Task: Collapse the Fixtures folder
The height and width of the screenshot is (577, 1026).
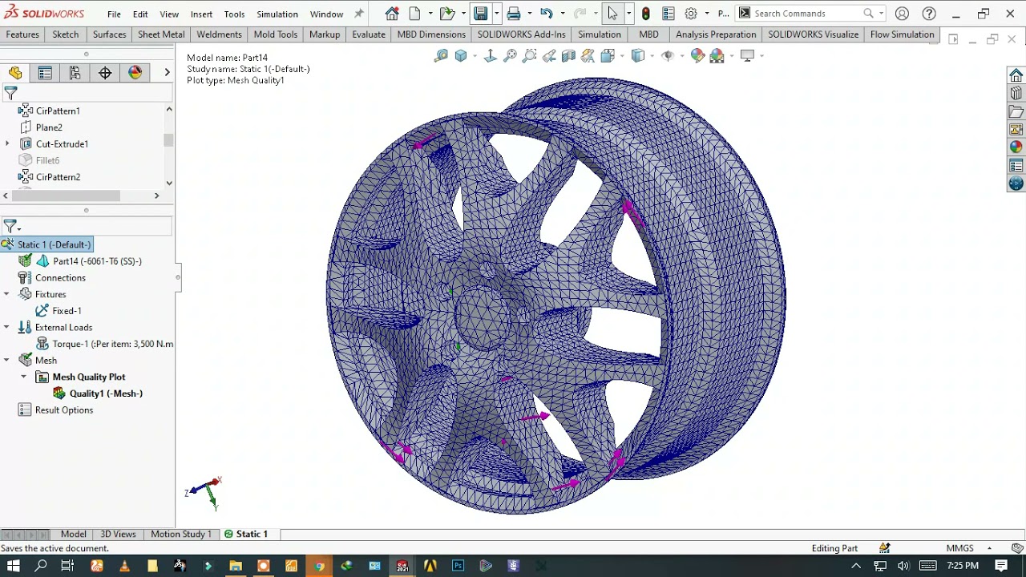Action: click(6, 294)
